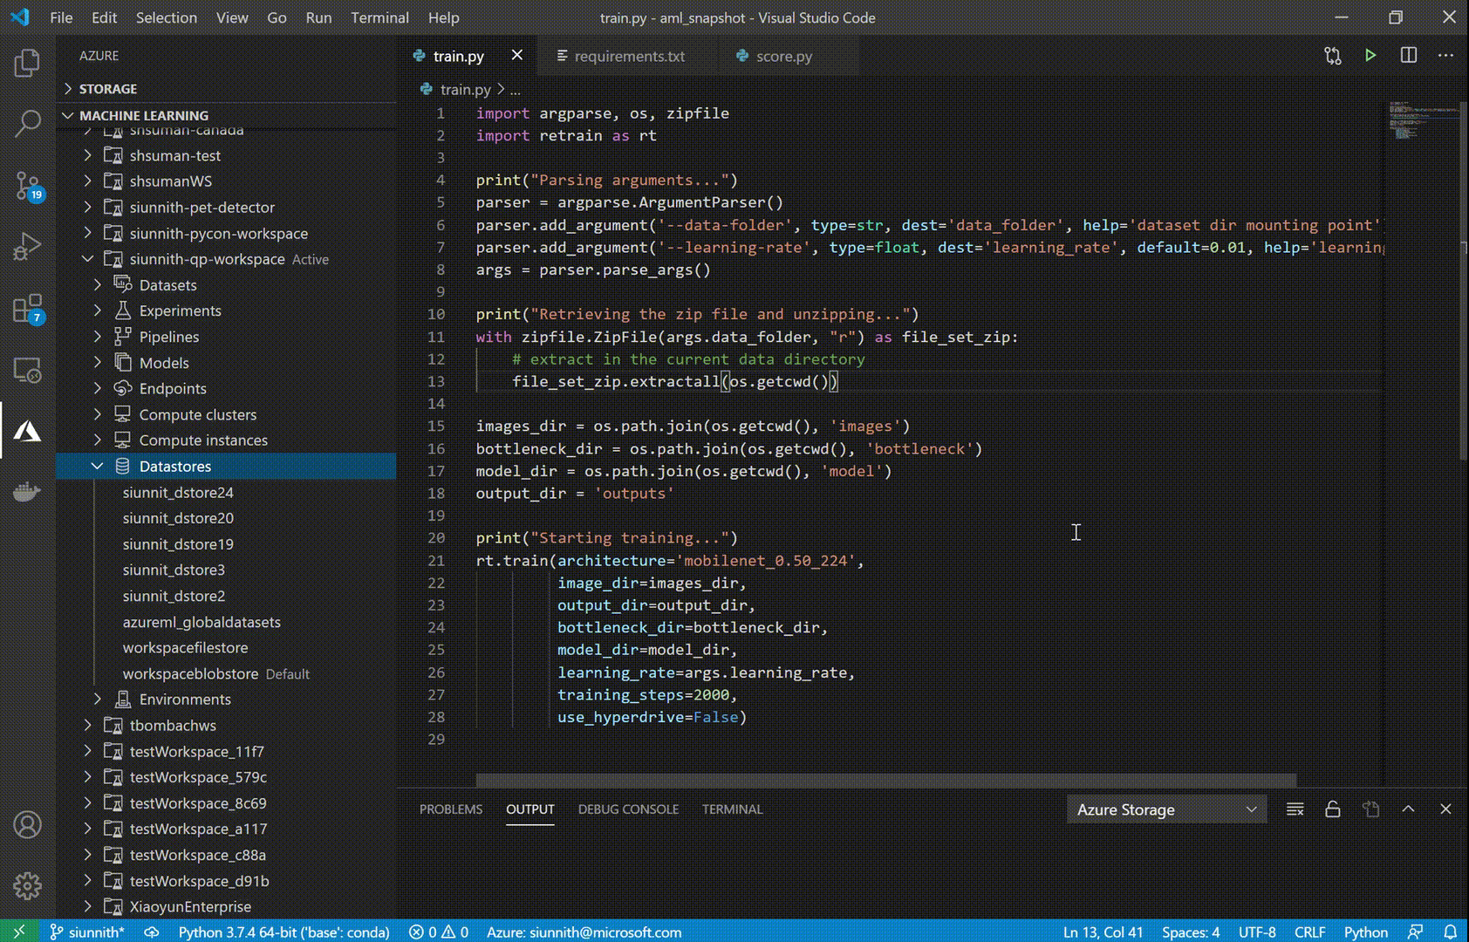Image resolution: width=1469 pixels, height=942 pixels.
Task: Click Ln 13, Col 41 indicator
Action: coord(1103,932)
